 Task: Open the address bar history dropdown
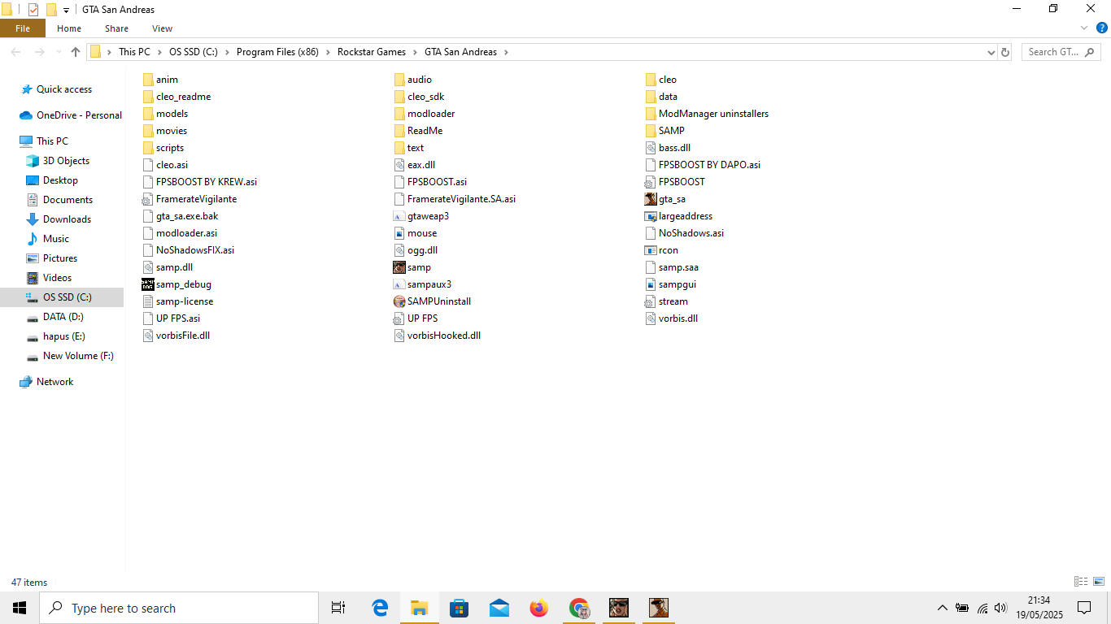pos(991,52)
